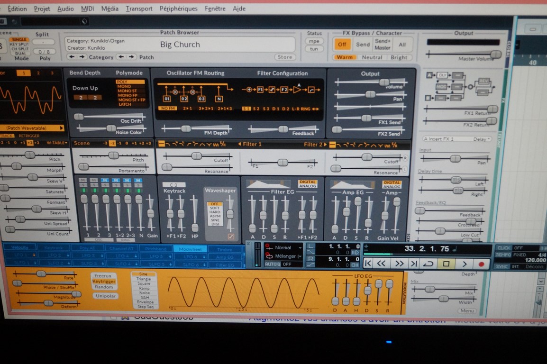This screenshot has height=364, width=547.
Task: Open the Transport menu in the menu bar
Action: pyautogui.click(x=139, y=9)
